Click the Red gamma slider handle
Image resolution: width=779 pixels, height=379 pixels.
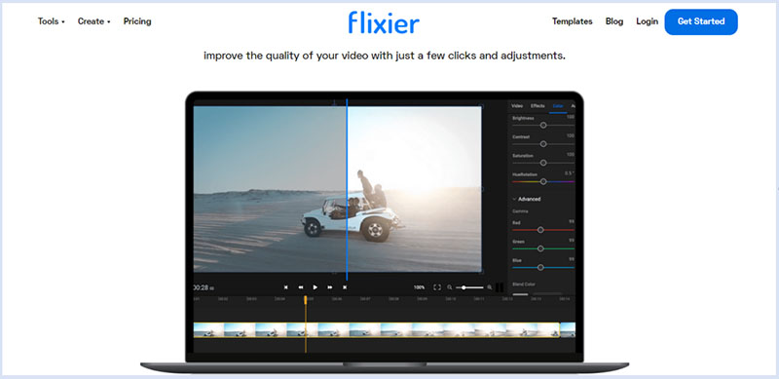click(x=540, y=230)
